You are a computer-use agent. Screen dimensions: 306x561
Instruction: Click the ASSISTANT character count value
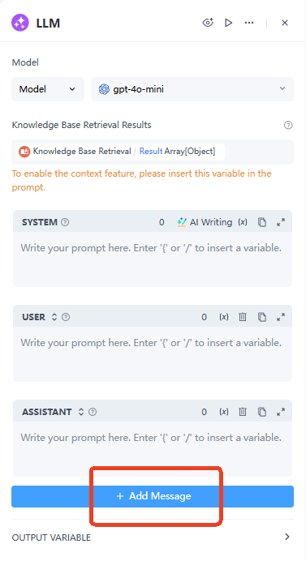[205, 412]
